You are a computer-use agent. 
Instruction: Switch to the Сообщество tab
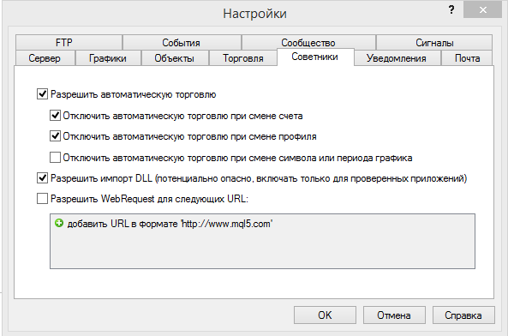308,43
